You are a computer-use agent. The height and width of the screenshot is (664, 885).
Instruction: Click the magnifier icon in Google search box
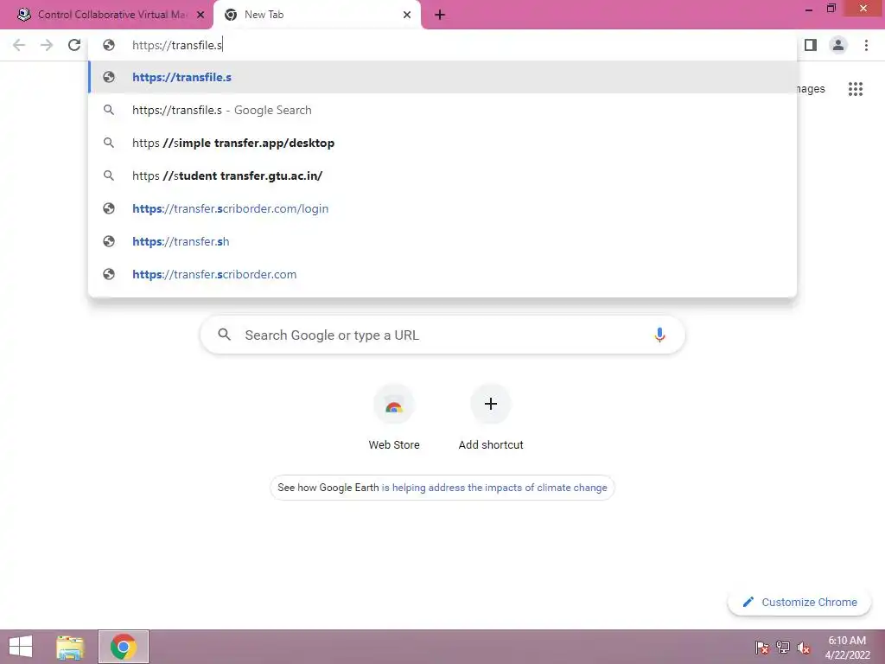[x=224, y=335]
